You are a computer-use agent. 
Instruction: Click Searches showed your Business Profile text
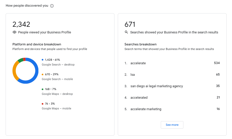(174, 32)
